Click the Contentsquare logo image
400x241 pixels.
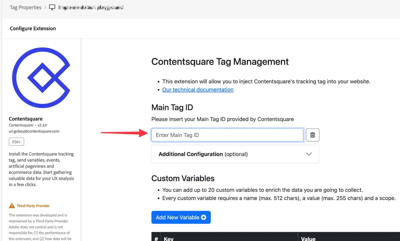(41, 78)
